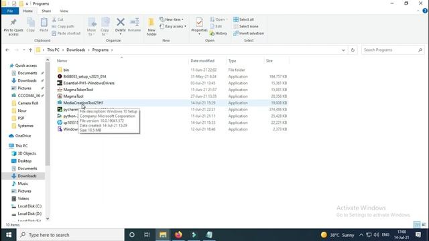This screenshot has width=429, height=241.
Task: Click the Paste ribbon icon
Action: coord(44,25)
